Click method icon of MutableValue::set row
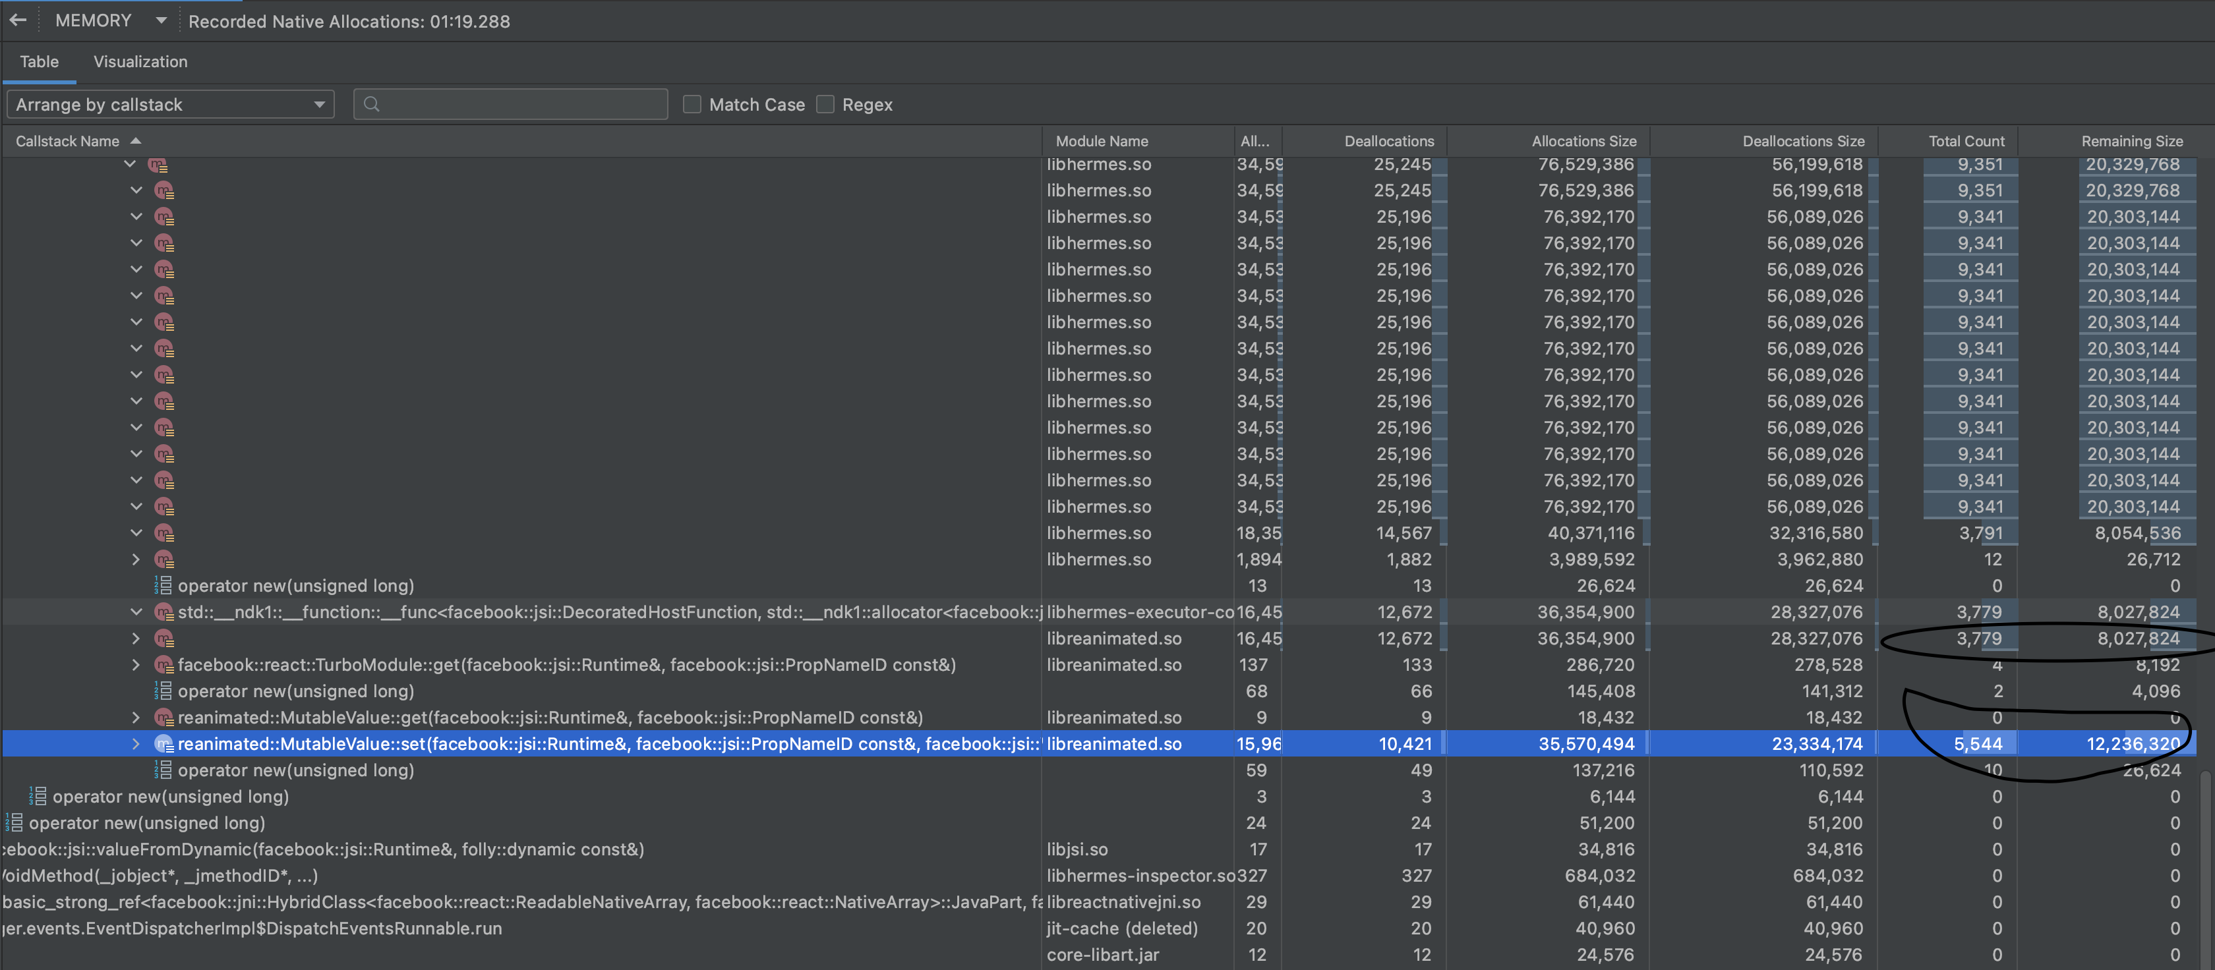This screenshot has height=970, width=2215. pos(164,744)
